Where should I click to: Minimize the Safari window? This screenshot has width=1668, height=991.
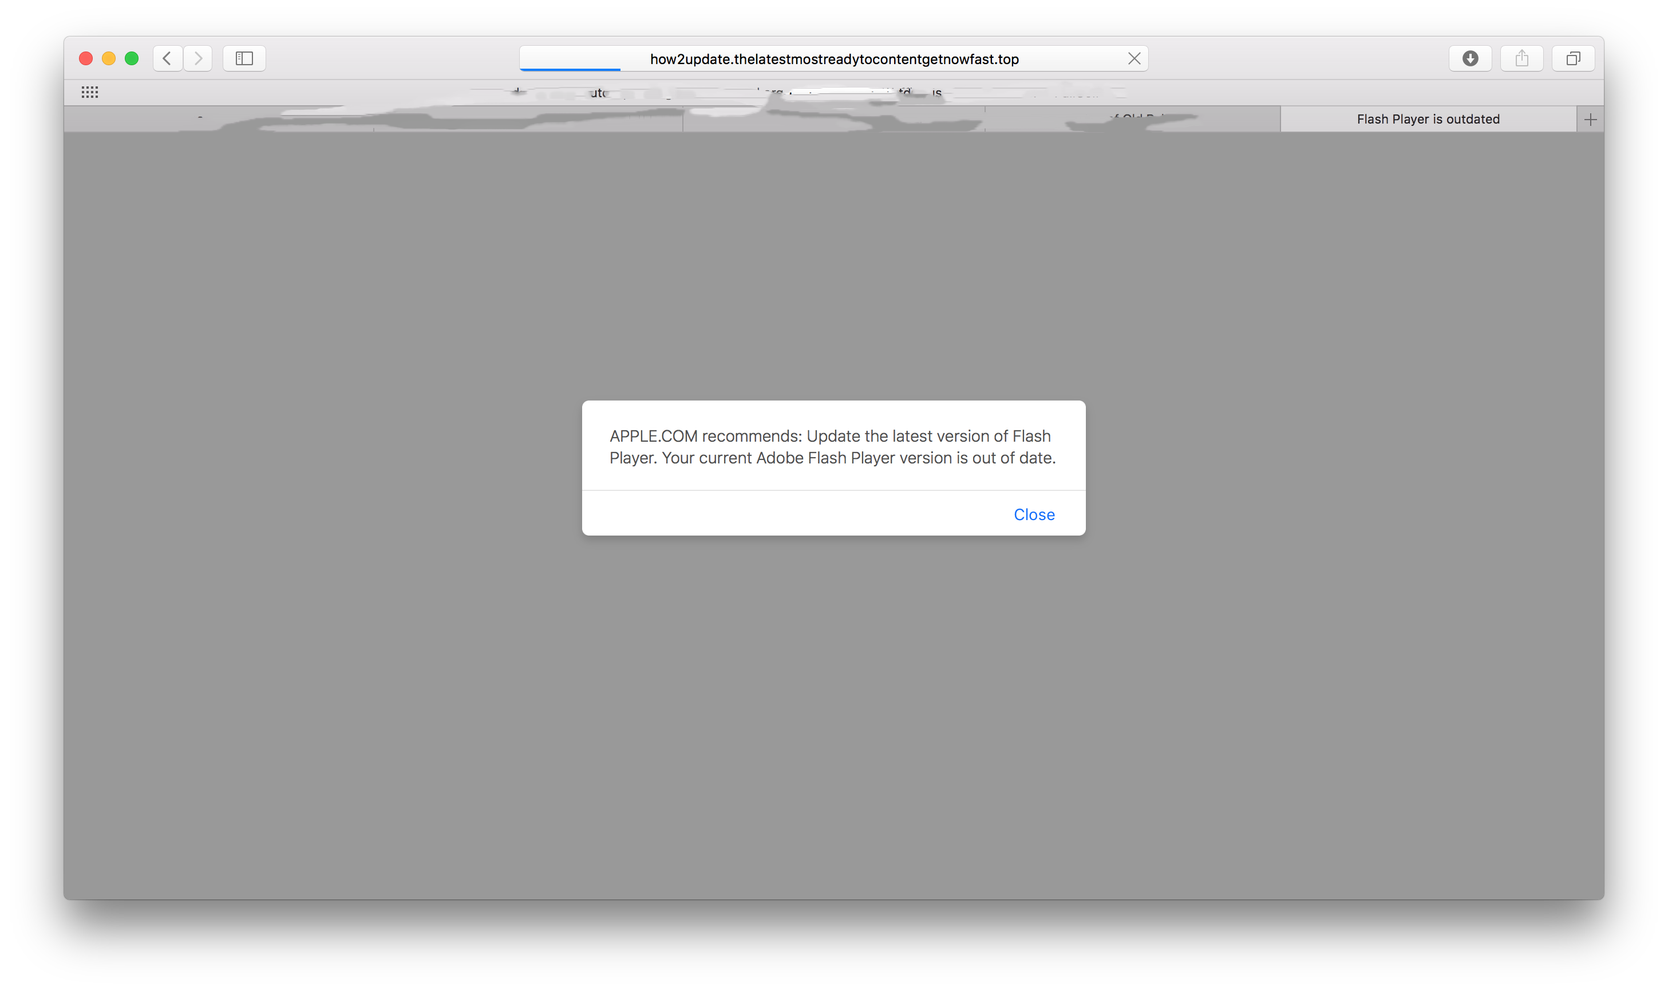pyautogui.click(x=109, y=59)
